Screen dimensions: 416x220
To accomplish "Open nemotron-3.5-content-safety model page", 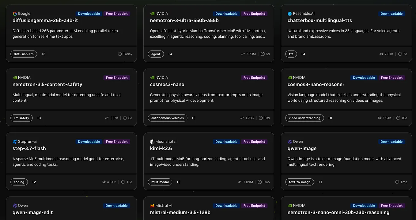I will (x=47, y=85).
